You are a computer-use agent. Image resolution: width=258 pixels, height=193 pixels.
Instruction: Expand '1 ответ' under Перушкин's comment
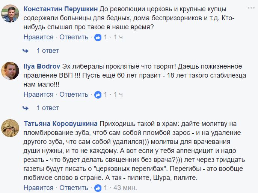click(x=48, y=51)
